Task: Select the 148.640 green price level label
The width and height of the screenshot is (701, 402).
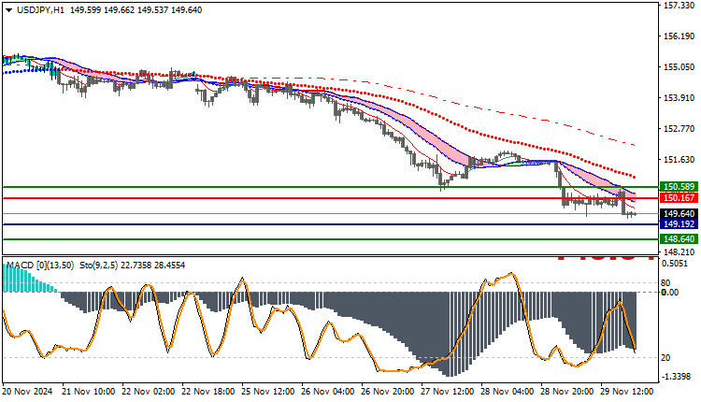Action: click(679, 239)
